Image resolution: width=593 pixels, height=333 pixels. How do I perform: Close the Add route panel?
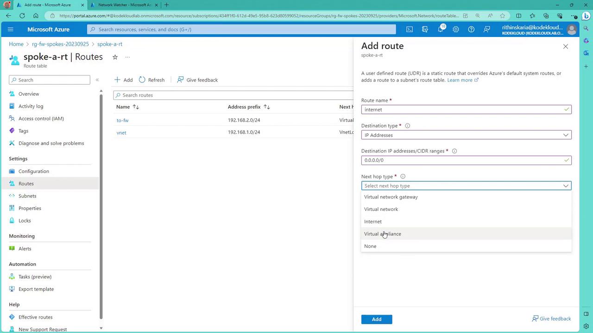[x=565, y=46]
